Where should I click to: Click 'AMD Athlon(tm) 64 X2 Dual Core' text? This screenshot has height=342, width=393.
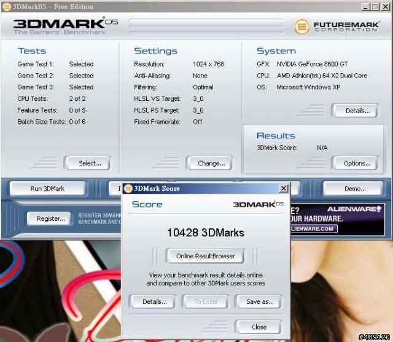(322, 76)
